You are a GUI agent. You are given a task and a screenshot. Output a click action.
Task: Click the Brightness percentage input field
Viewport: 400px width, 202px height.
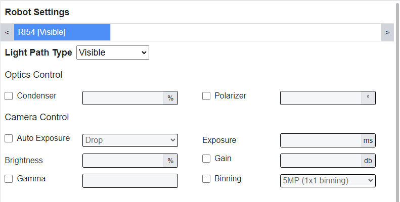[123, 161]
